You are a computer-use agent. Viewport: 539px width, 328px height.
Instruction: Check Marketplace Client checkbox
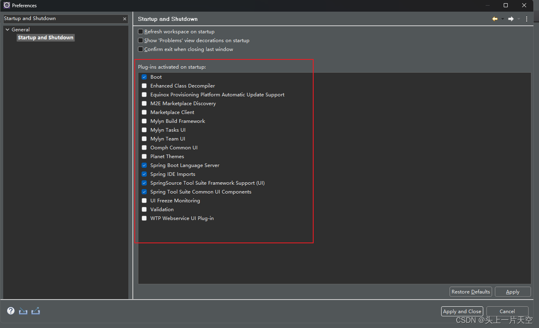click(x=144, y=112)
